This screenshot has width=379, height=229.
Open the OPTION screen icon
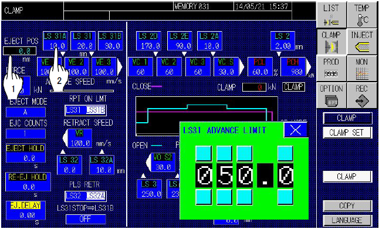(x=331, y=95)
